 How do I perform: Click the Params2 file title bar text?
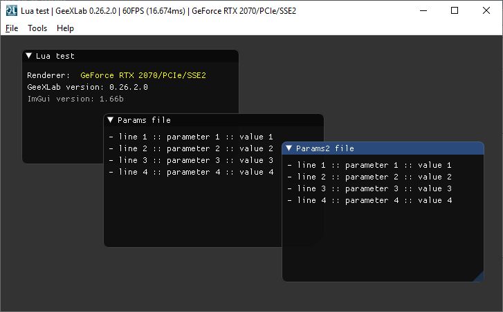(325, 148)
